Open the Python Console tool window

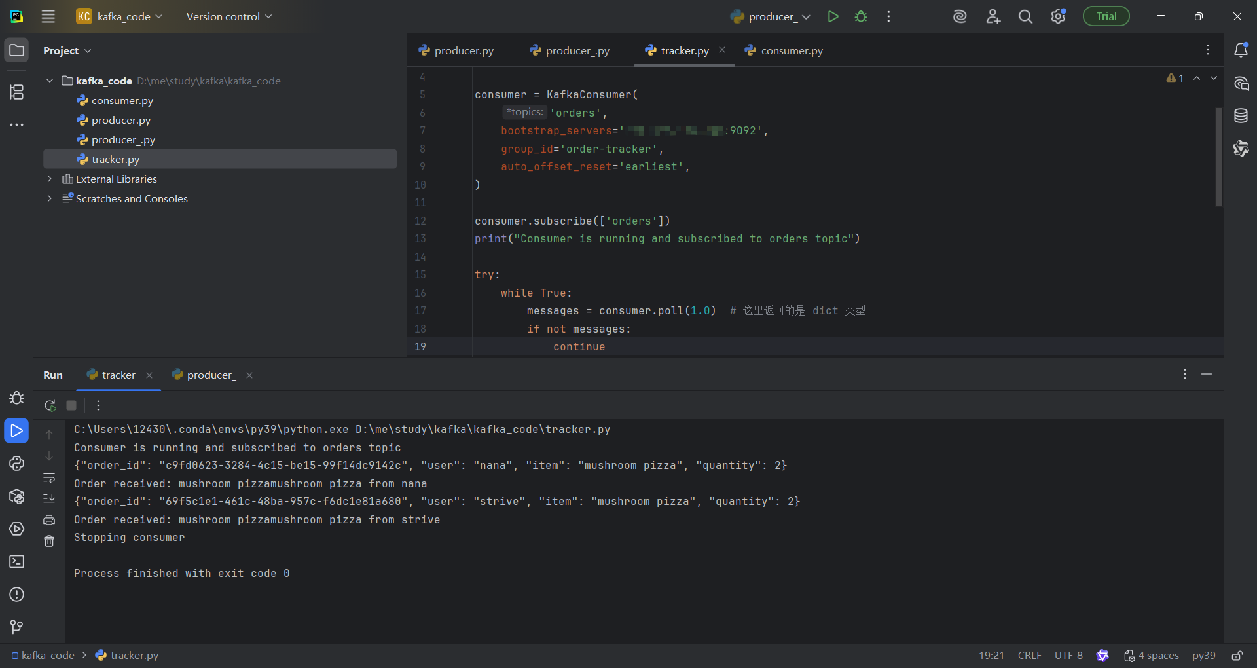[17, 464]
